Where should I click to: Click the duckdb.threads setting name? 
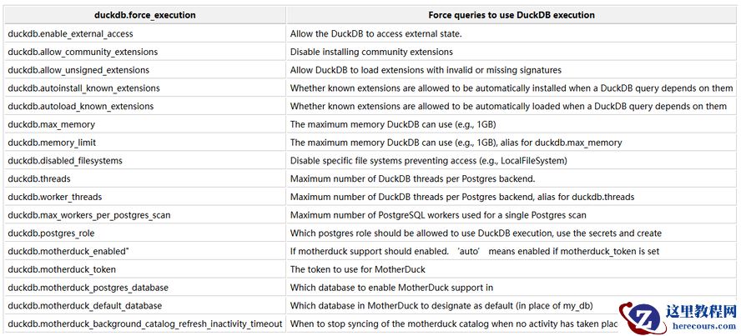tap(38, 178)
